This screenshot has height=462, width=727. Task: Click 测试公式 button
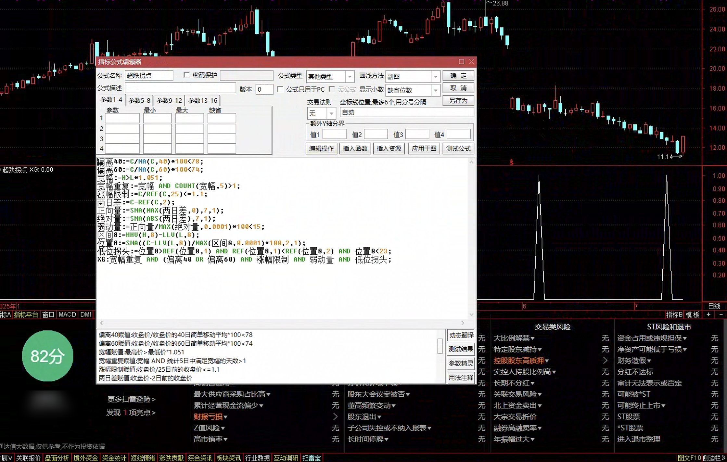[458, 148]
